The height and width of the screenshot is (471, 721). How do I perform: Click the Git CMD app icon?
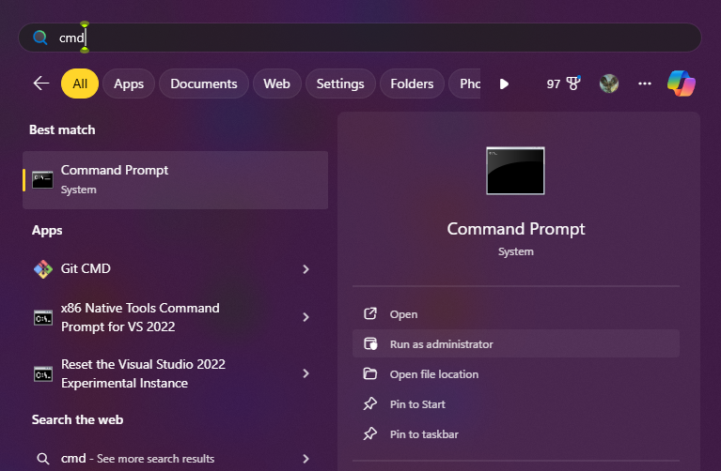pos(42,269)
